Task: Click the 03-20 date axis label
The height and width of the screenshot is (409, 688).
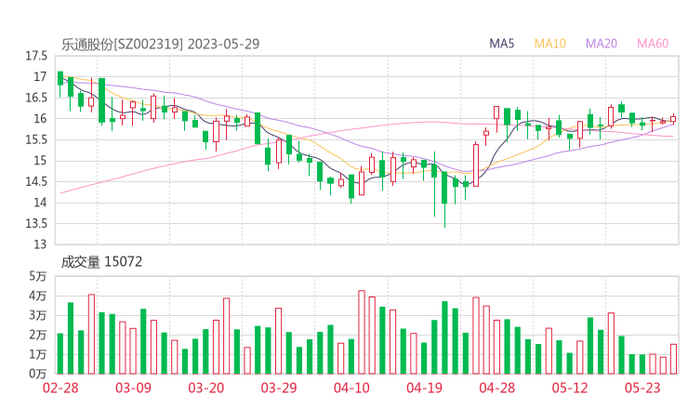Action: tap(205, 388)
